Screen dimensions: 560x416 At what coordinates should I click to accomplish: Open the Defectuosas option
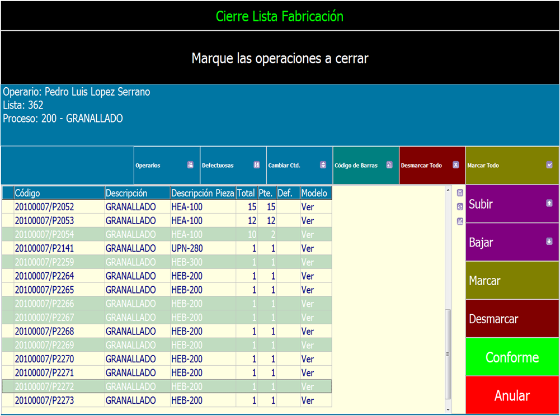click(233, 166)
